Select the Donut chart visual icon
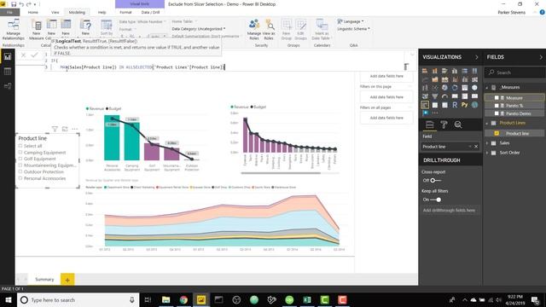546x307 pixels. pos(455,88)
